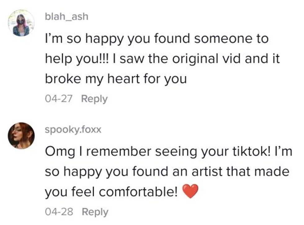Click the line "so happy you found an artist that made"
The height and width of the screenshot is (225, 304).
(x=167, y=172)
